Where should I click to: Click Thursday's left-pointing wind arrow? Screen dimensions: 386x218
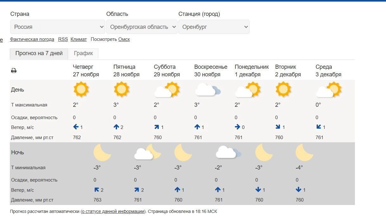pyautogui.click(x=76, y=127)
